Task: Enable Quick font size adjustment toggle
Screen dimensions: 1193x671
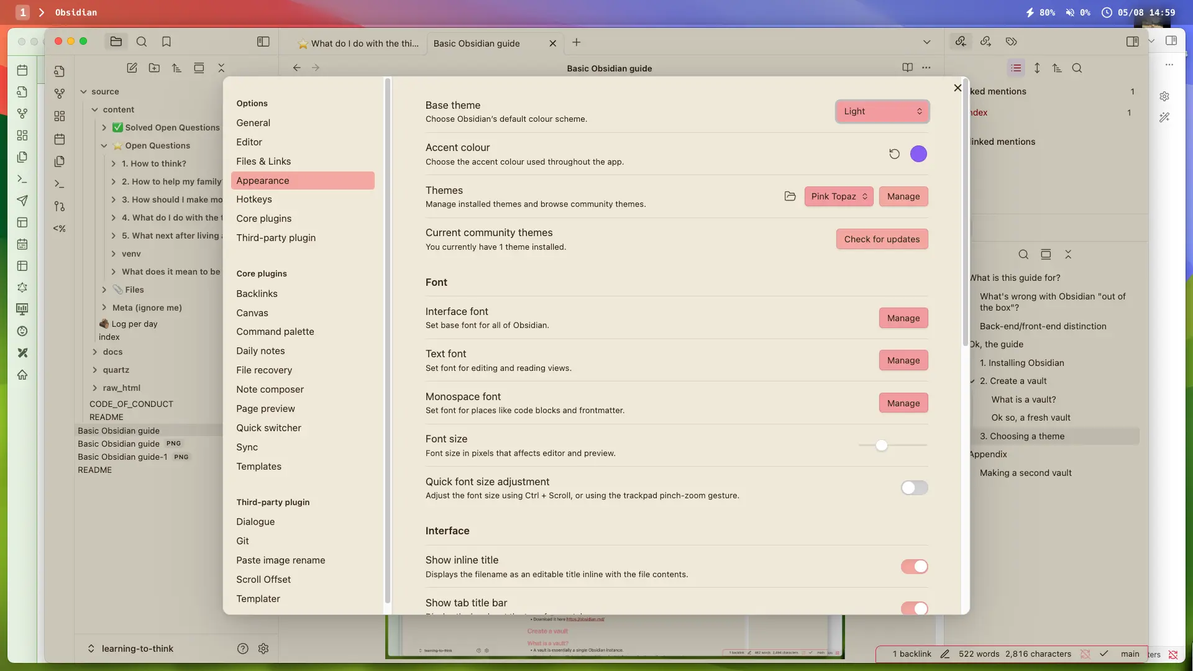Action: [914, 488]
